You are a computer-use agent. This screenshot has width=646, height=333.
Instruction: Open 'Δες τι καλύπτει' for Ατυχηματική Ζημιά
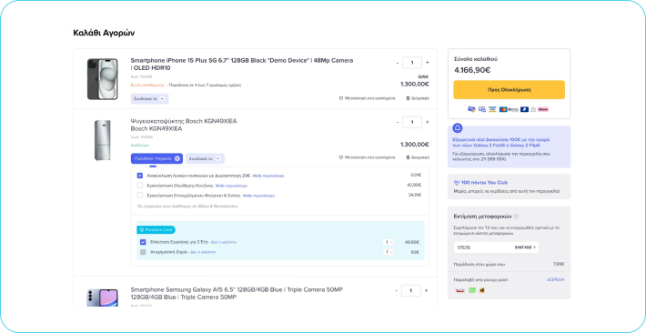(x=203, y=252)
